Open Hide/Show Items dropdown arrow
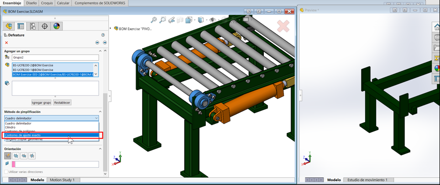The height and width of the screenshot is (185, 440). click(x=218, y=20)
